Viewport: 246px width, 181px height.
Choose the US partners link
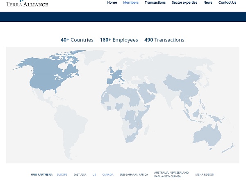[x=94, y=174]
